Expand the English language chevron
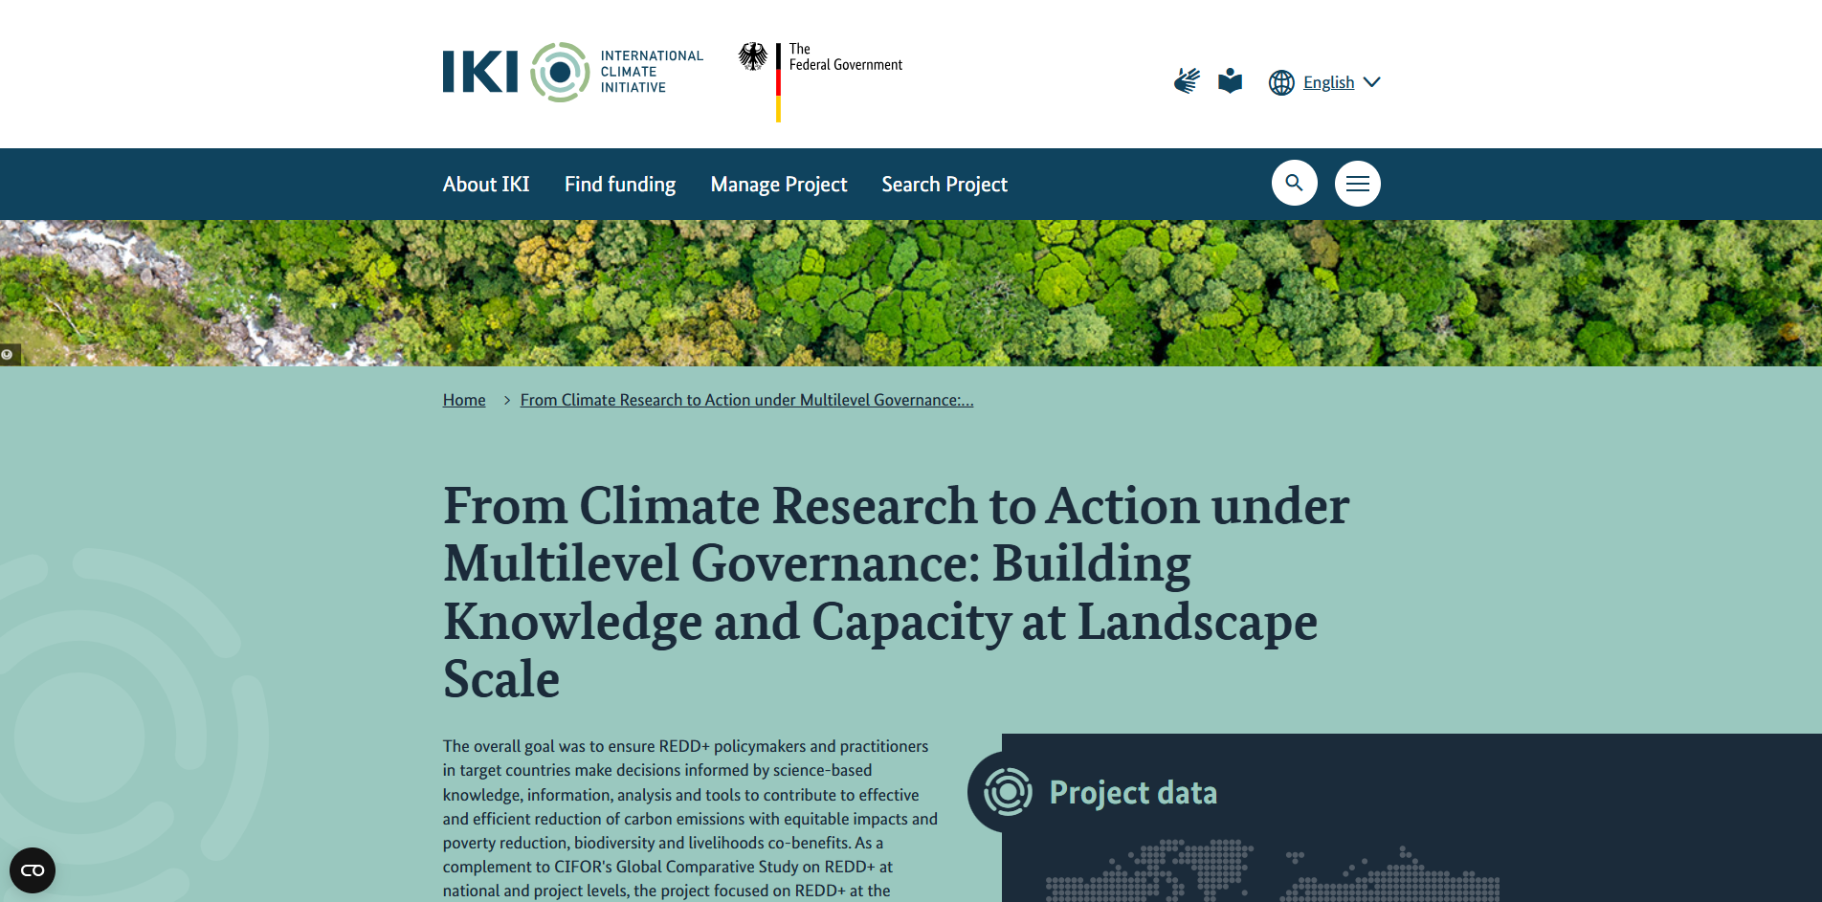The image size is (1822, 902). point(1371,82)
